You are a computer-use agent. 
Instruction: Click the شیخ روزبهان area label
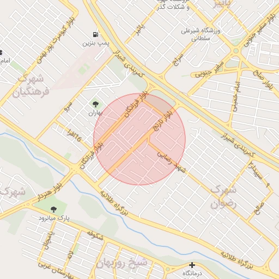(x=122, y=263)
